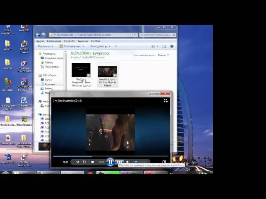Click the Explorer help icon

click(172, 46)
